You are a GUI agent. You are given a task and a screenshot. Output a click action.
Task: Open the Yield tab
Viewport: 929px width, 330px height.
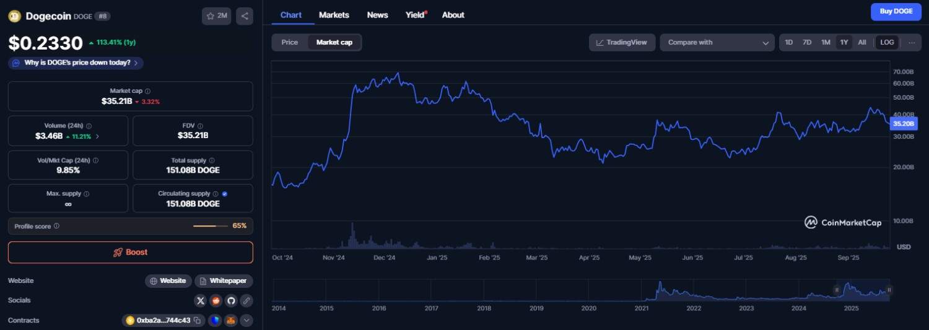coord(416,15)
